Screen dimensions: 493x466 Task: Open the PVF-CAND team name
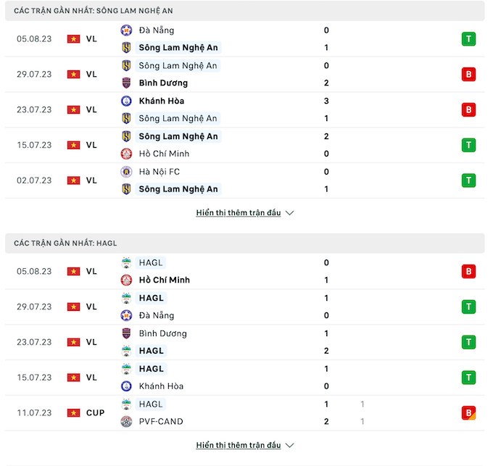pos(160,422)
